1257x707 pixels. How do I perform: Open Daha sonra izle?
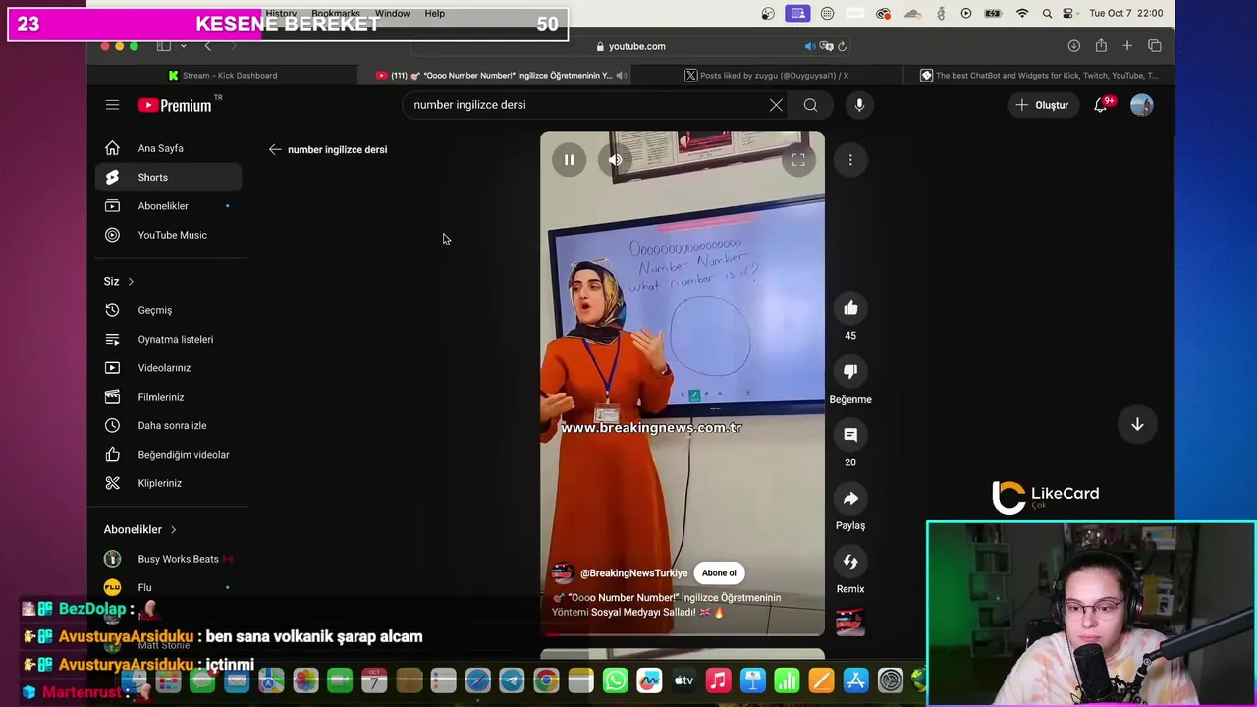pyautogui.click(x=169, y=425)
